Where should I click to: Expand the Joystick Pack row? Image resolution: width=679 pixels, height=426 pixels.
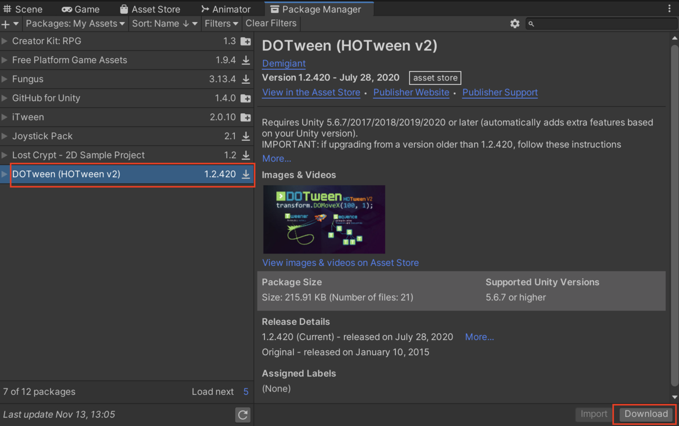(x=5, y=136)
